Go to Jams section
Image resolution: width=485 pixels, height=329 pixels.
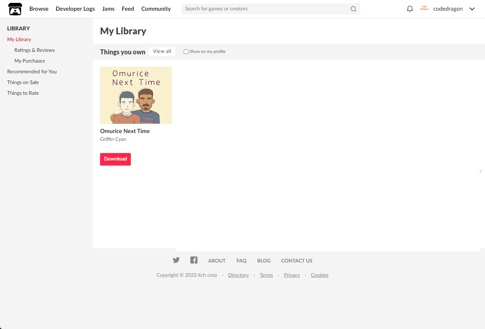click(x=108, y=9)
